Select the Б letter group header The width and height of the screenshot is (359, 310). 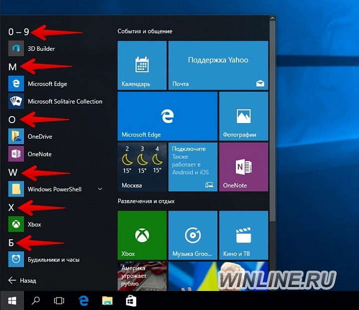pos(11,243)
